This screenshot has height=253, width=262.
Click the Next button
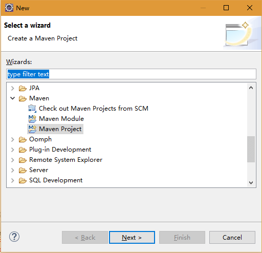tap(132, 237)
